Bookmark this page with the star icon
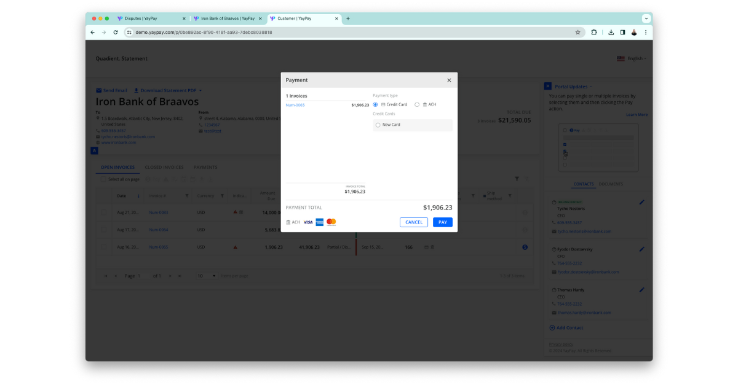Viewport: 738px width, 385px height. click(x=578, y=33)
